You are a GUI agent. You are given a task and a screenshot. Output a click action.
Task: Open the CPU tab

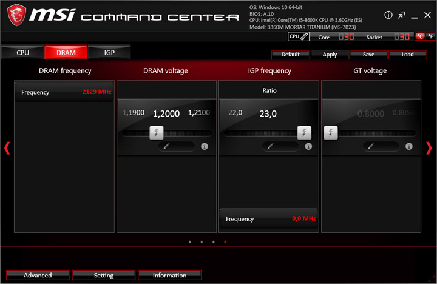coord(23,52)
